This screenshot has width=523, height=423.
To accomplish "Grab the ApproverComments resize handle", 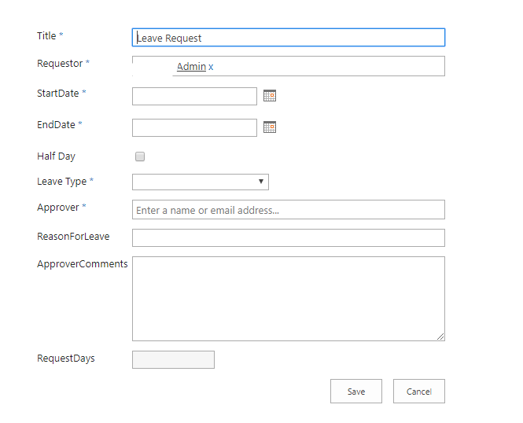I will (440, 337).
